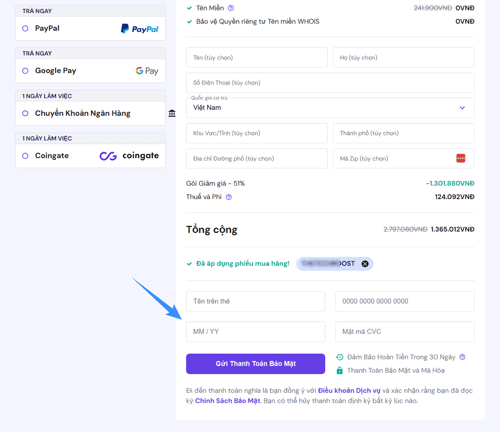Click the Tên trên thẻ field
500x432 pixels.
tap(255, 301)
